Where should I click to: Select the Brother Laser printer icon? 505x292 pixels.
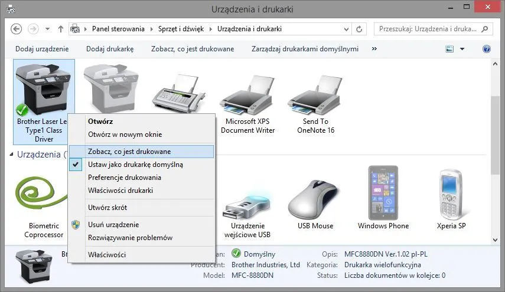pyautogui.click(x=44, y=88)
